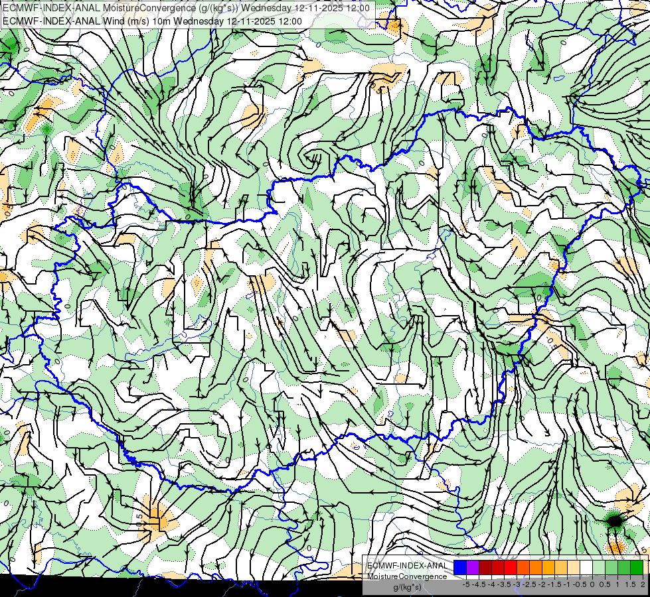
Task: Click the -1.5 tick label on legend
Action: click(554, 584)
